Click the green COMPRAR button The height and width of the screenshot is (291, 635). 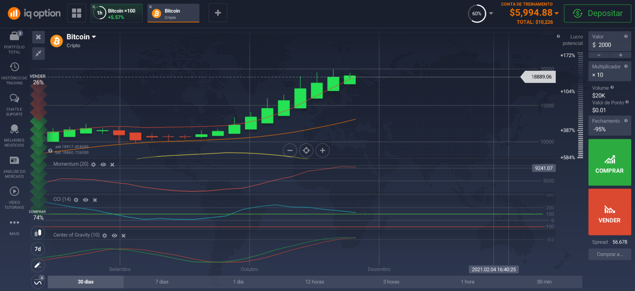pyautogui.click(x=610, y=162)
